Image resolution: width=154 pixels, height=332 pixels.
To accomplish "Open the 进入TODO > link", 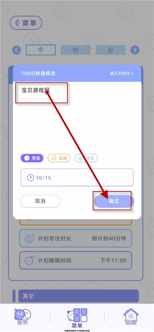I will point(121,74).
